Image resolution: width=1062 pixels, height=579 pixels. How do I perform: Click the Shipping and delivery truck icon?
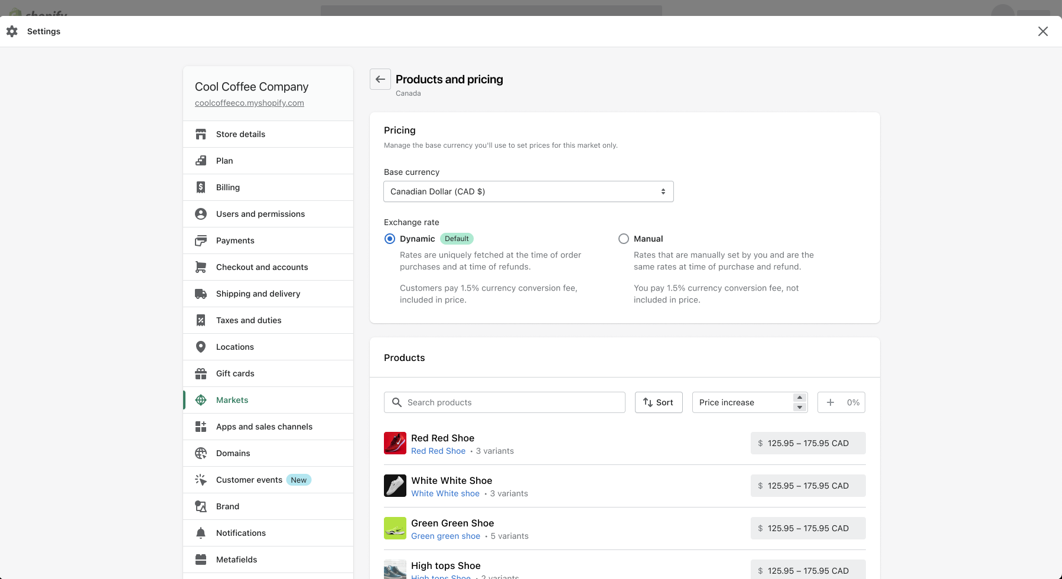(201, 294)
